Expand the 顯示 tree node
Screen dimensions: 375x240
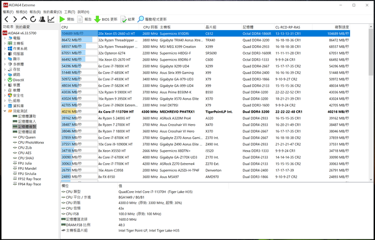pyautogui.click(x=5, y=59)
